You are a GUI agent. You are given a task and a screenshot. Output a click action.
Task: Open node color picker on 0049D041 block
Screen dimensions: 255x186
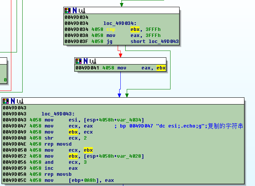pos(78,61)
